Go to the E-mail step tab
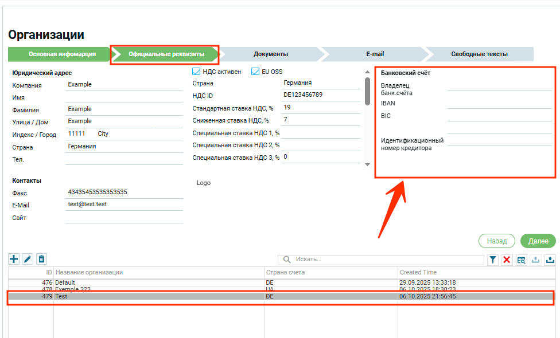The image size is (560, 338). coord(375,54)
